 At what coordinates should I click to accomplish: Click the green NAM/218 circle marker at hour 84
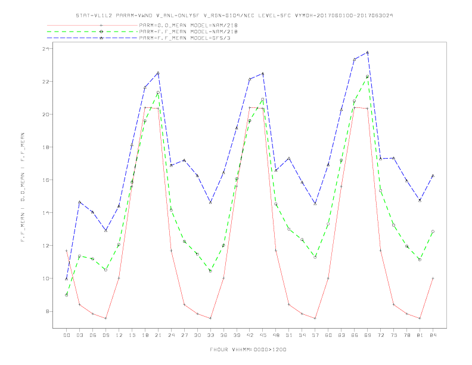tap(433, 231)
